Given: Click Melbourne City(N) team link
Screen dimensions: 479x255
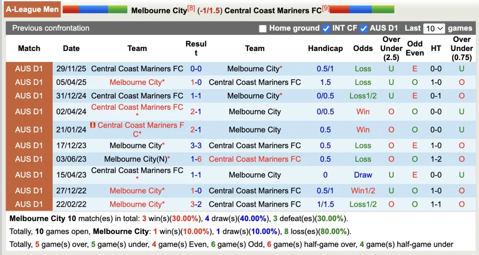Looking at the screenshot, I should (135, 159).
